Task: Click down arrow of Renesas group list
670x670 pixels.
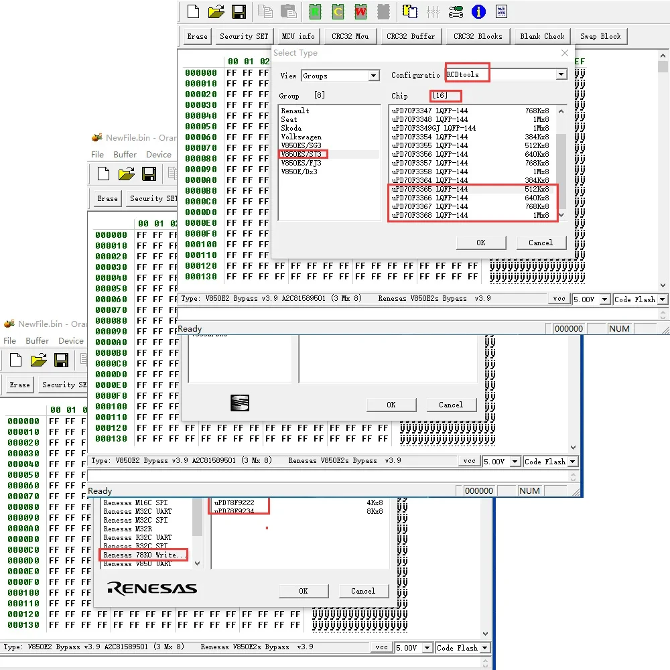Action: (x=197, y=563)
